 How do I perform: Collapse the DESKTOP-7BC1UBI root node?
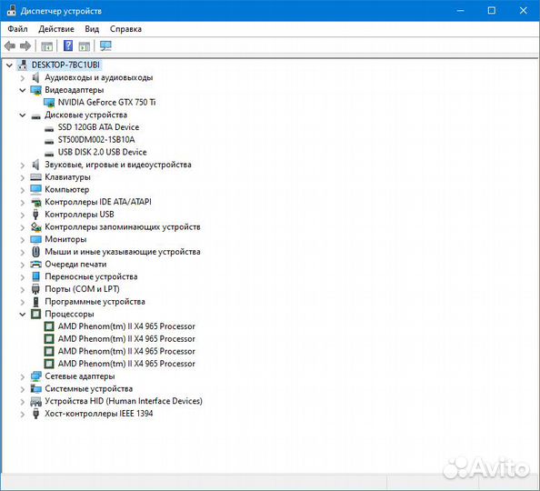(9, 65)
